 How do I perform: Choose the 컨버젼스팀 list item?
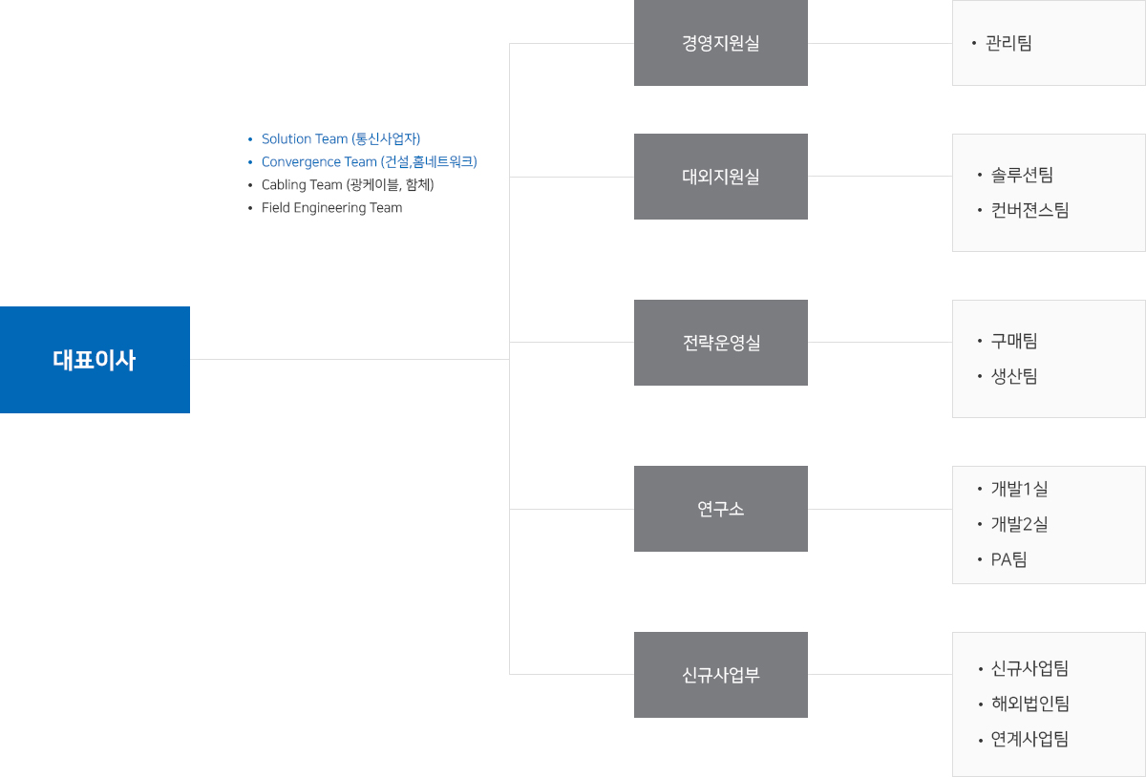(x=1029, y=210)
